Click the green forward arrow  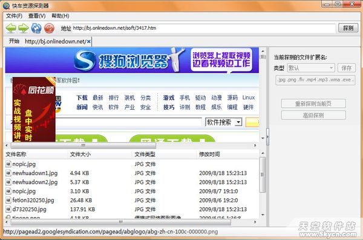(24, 28)
